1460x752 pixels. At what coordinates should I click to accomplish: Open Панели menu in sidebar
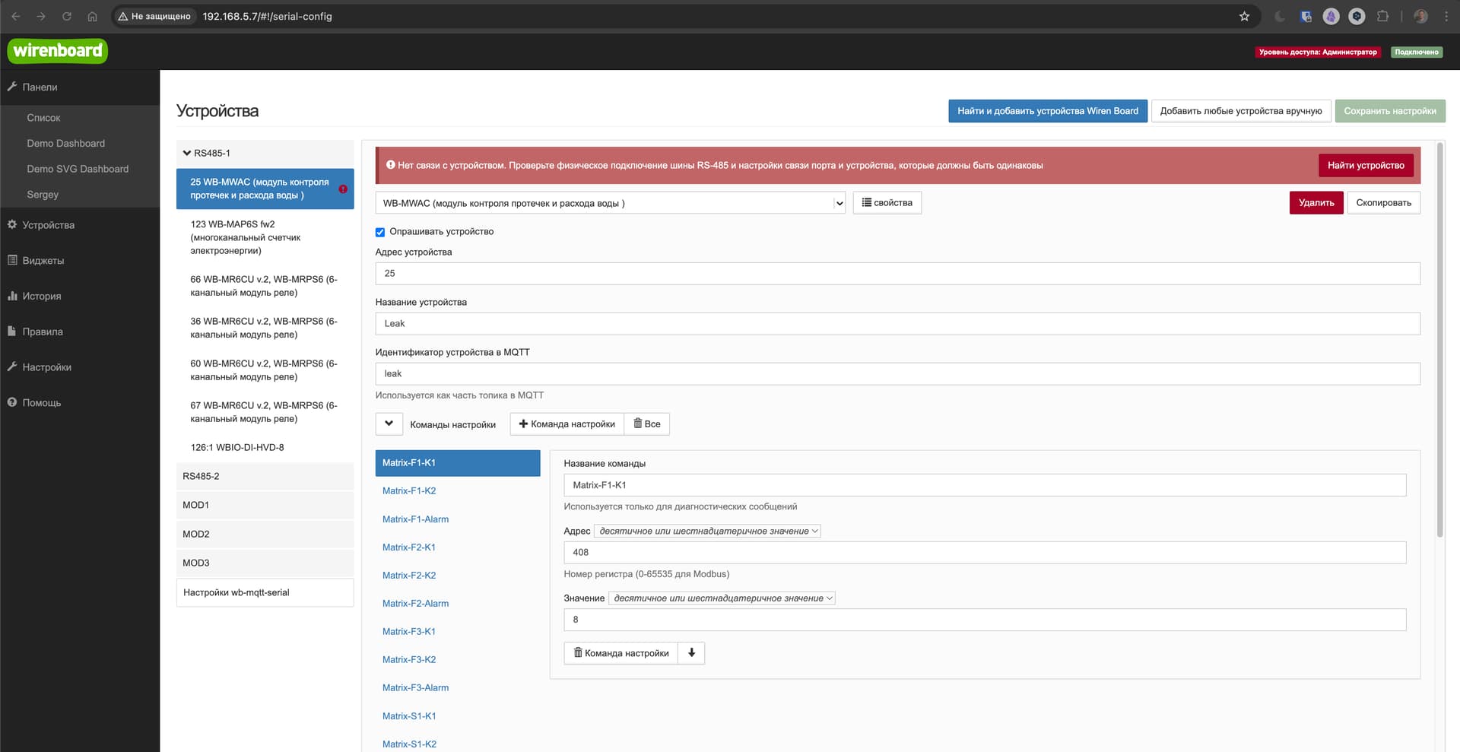coord(40,87)
